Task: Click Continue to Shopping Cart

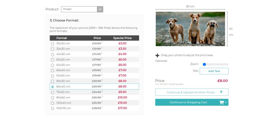Action: [x=192, y=102]
